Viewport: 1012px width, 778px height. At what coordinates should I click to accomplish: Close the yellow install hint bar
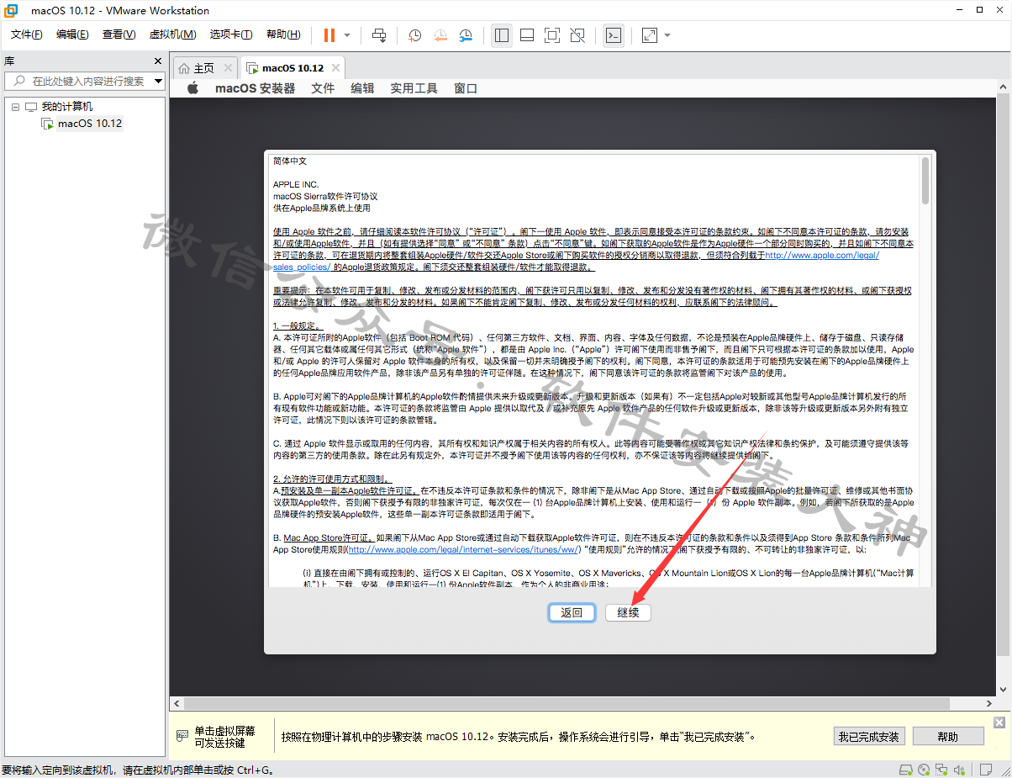coord(999,722)
